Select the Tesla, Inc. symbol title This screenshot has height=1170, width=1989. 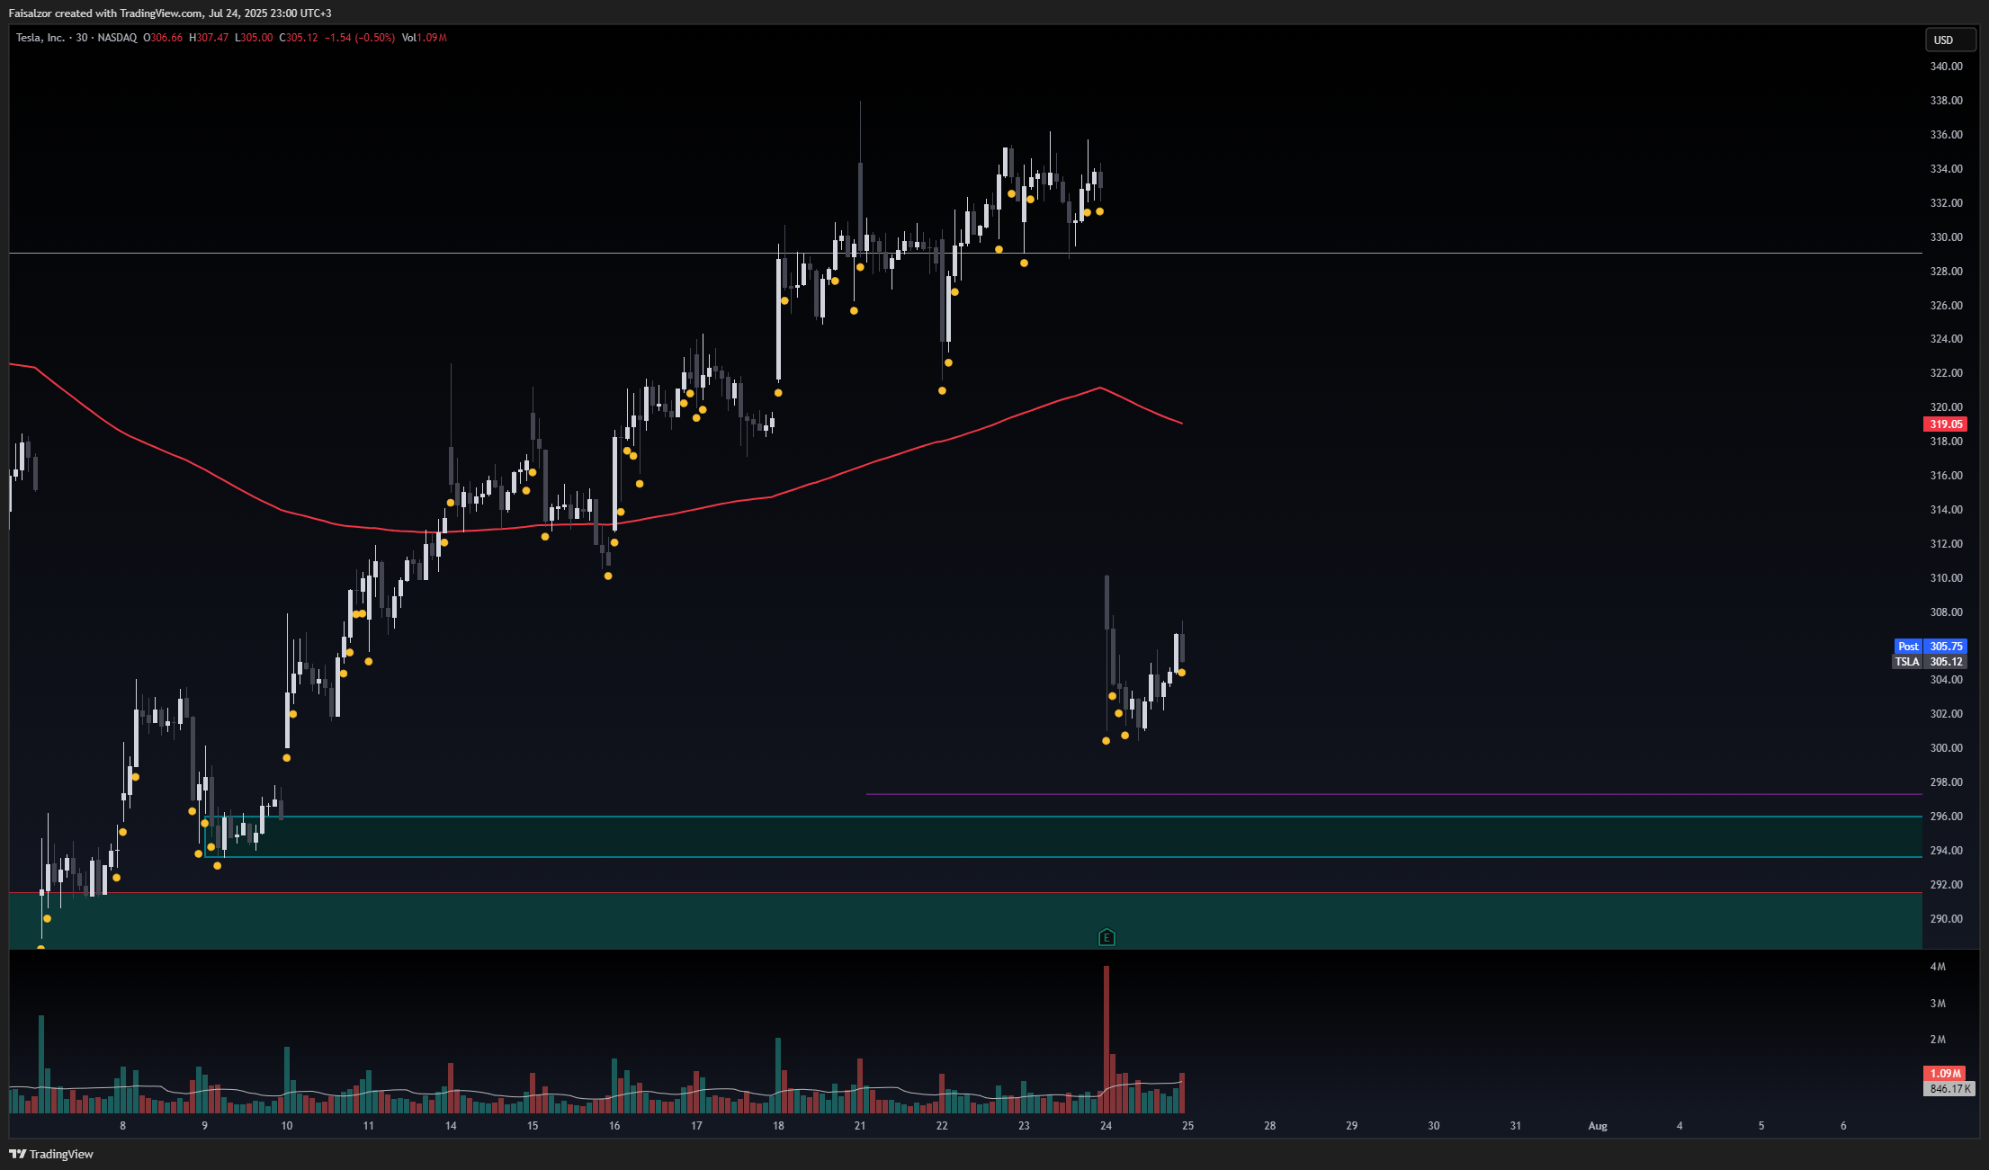(40, 38)
